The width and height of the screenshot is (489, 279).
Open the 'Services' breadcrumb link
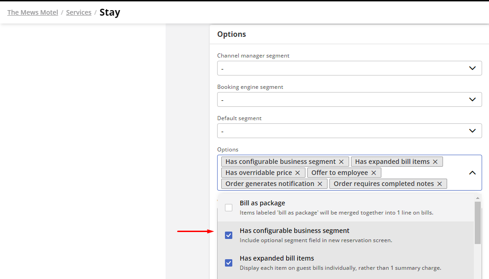78,12
